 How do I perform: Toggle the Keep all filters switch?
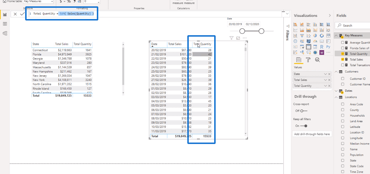pyautogui.click(x=304, y=126)
